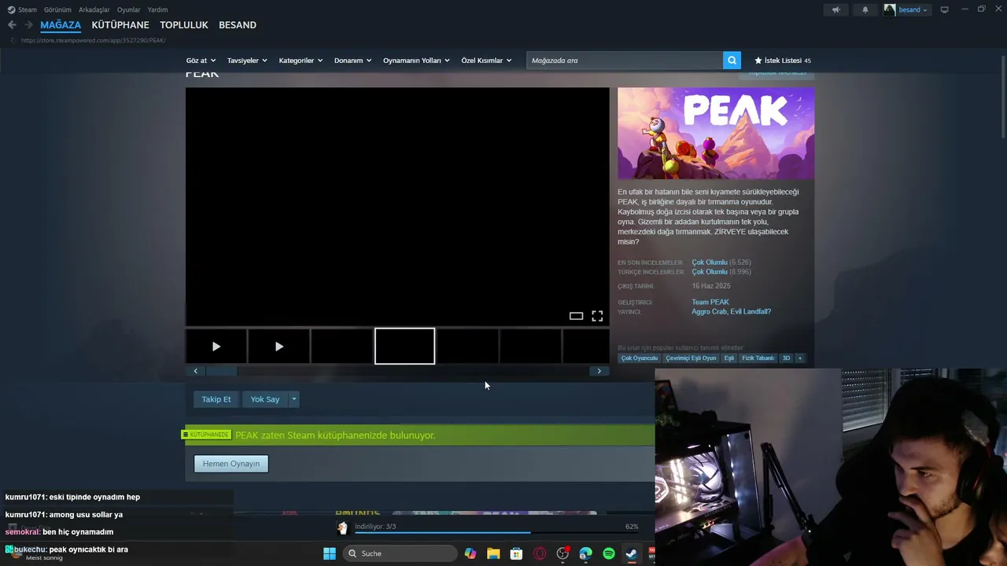Open the Evil Landfall publisher link
This screenshot has width=1007, height=566.
tap(751, 312)
